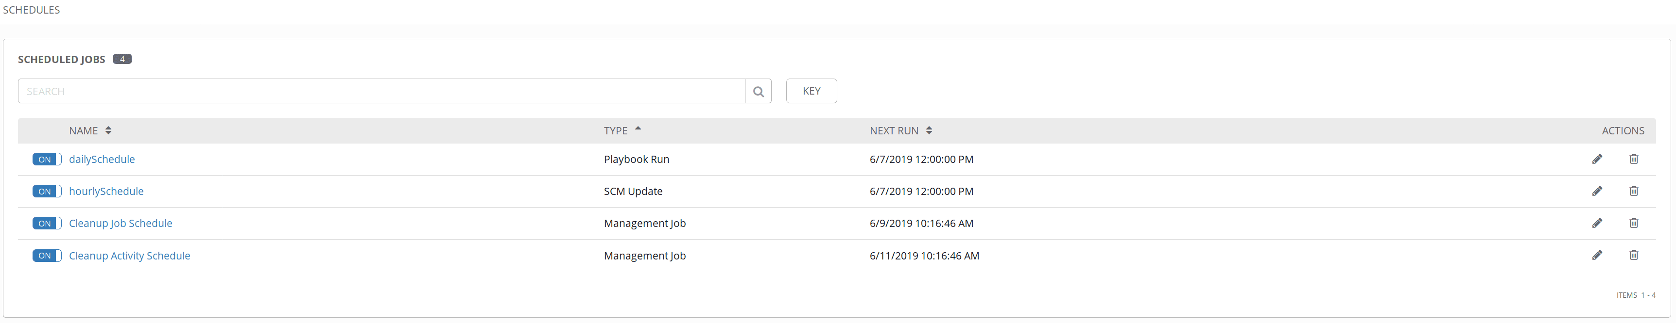Disable the hourlySchedule ON switch

[x=47, y=192]
